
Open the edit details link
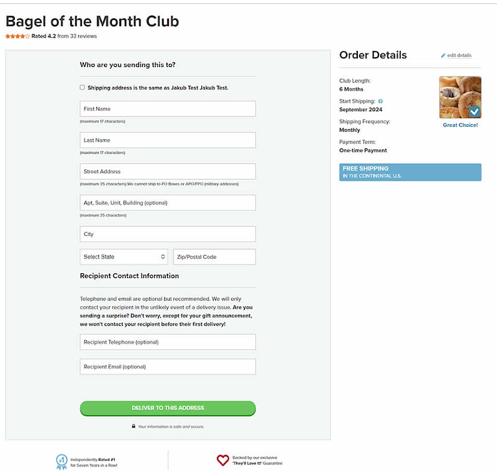459,56
